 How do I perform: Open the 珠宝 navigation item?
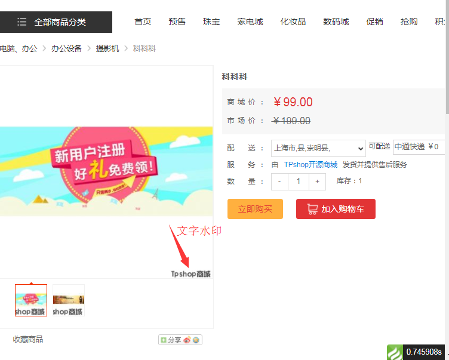(211, 22)
